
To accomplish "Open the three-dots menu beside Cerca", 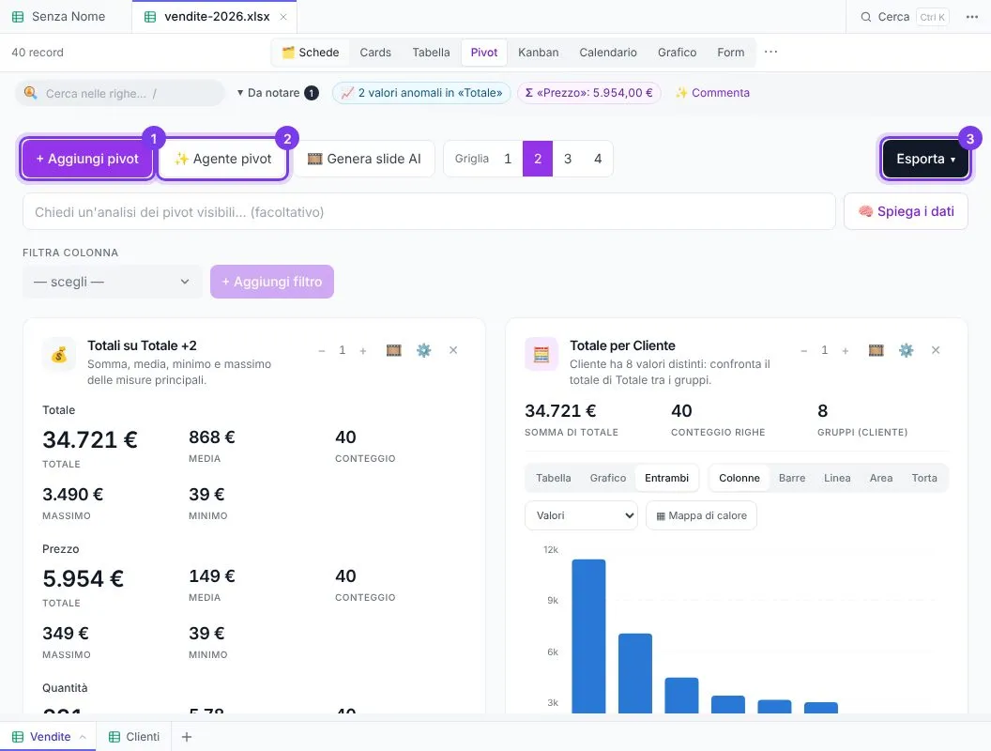I will [x=972, y=17].
